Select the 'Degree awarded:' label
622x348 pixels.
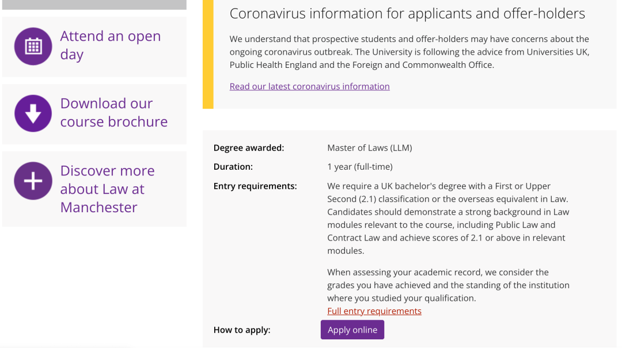point(249,148)
